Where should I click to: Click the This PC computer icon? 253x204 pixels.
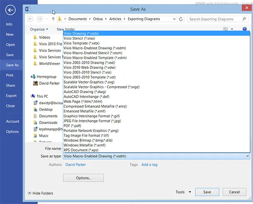click(x=33, y=96)
